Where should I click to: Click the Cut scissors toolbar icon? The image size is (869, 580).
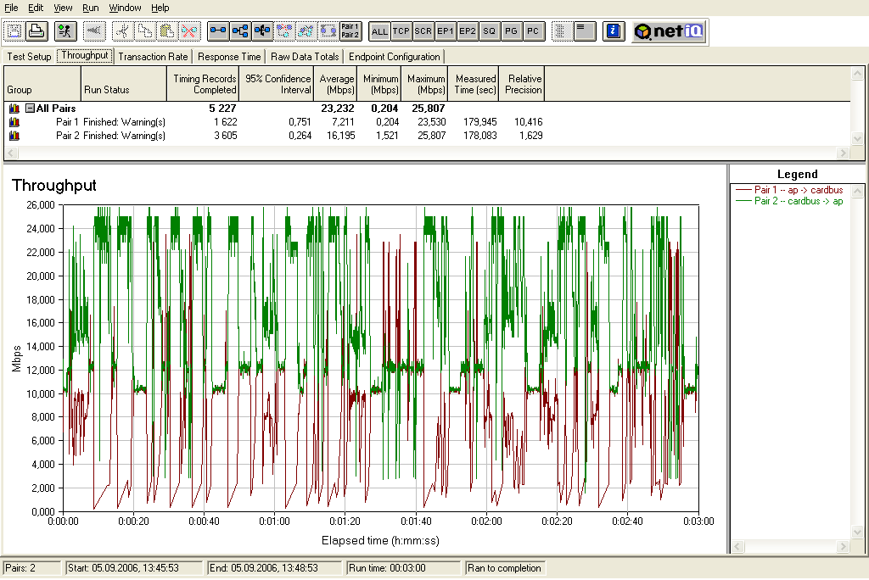[123, 31]
